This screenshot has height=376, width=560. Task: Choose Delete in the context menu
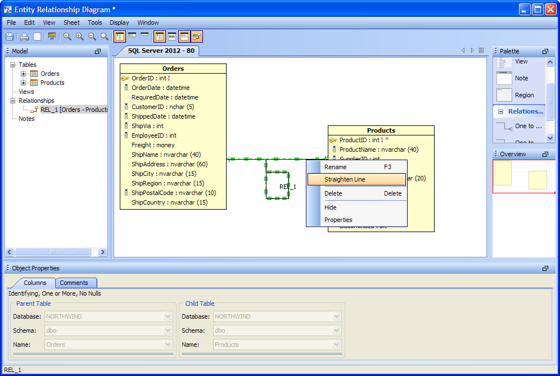[357, 193]
